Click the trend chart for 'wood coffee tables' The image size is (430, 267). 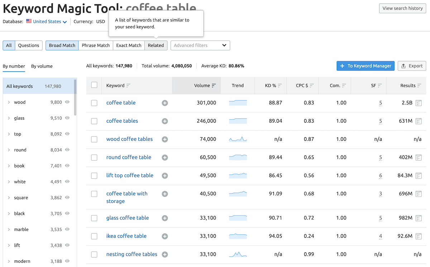(238, 139)
